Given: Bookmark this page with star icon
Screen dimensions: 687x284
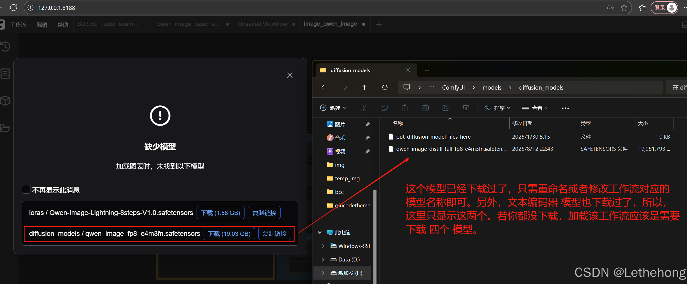Looking at the screenshot, I should click(x=624, y=8).
